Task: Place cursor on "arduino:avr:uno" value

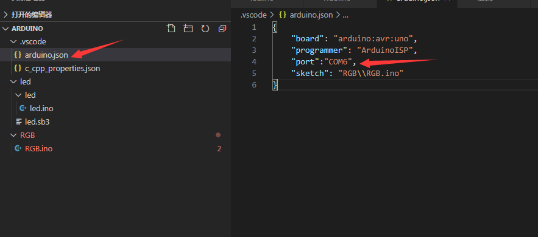Action: pyautogui.click(x=373, y=39)
